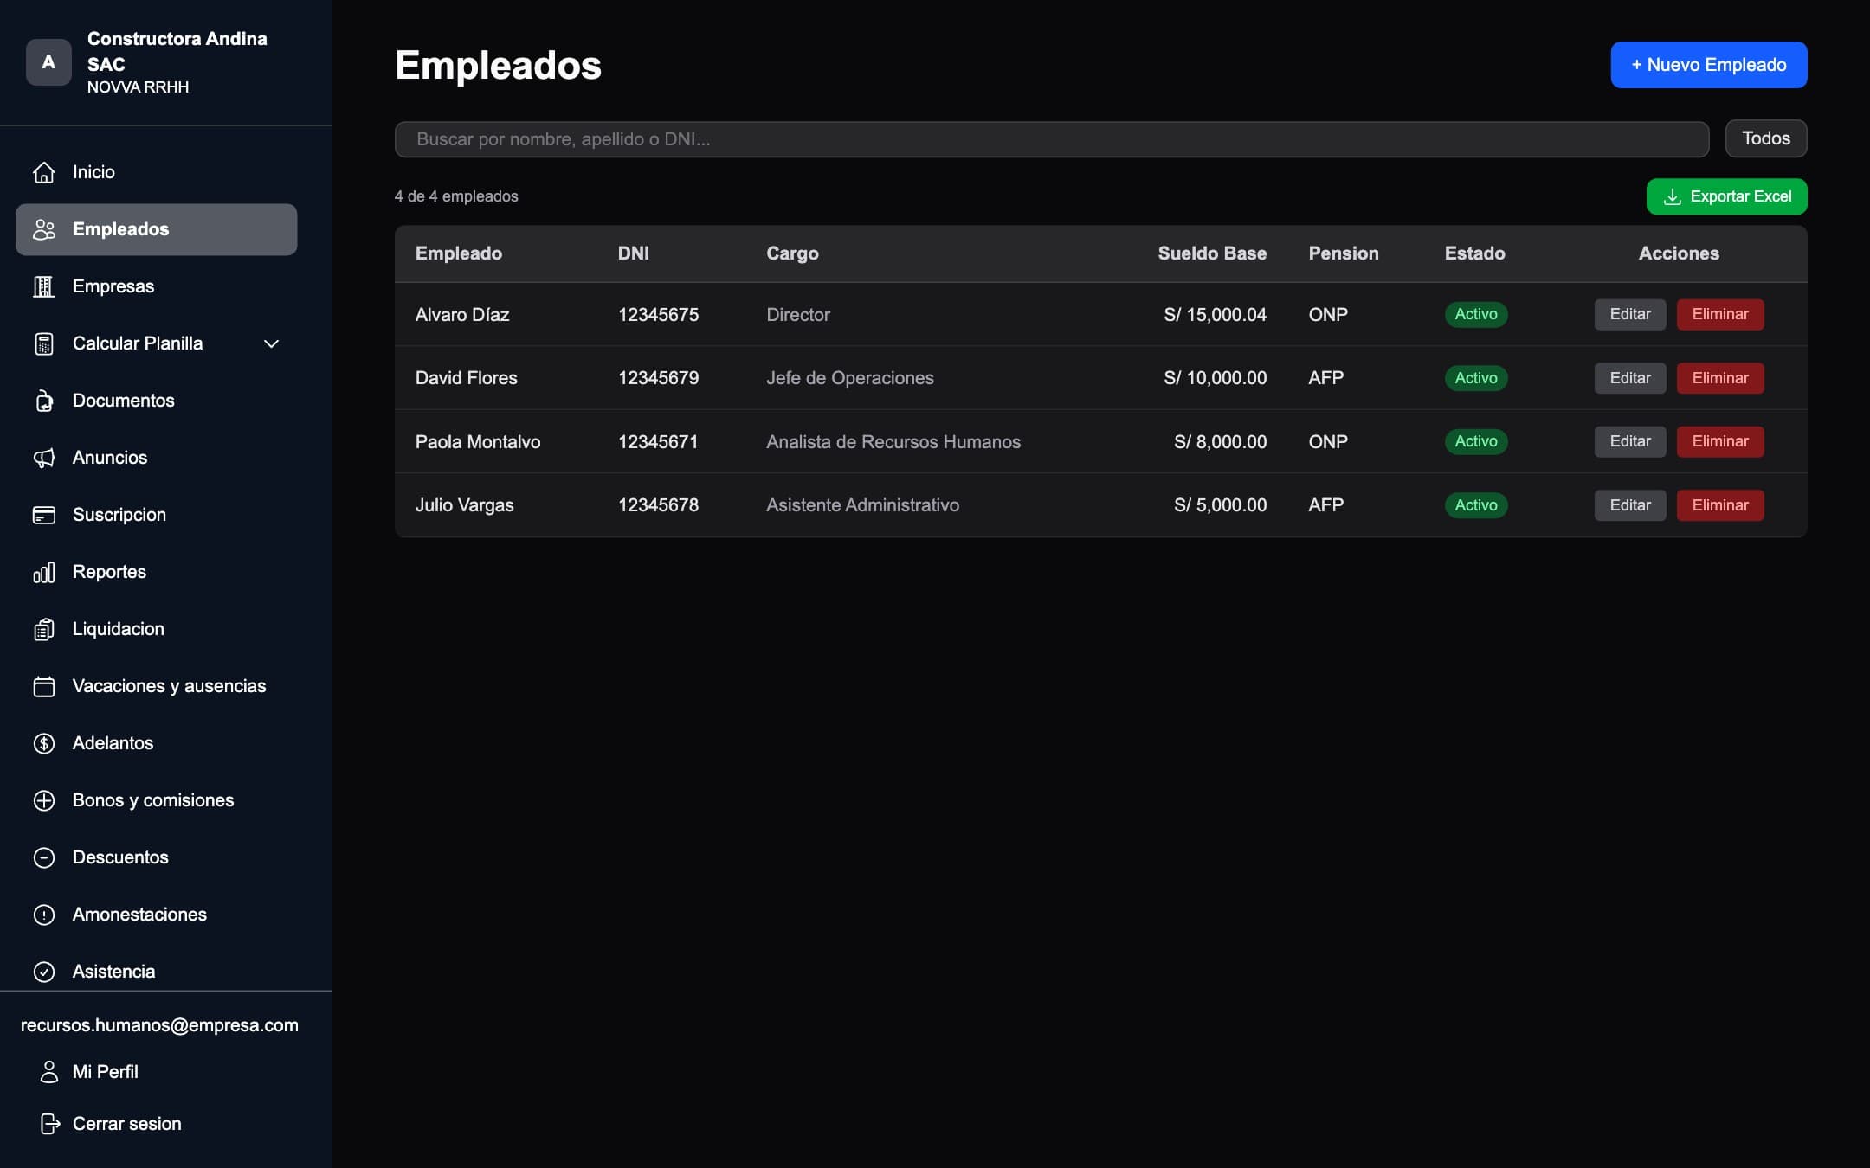Delete David Flores

[x=1719, y=378]
